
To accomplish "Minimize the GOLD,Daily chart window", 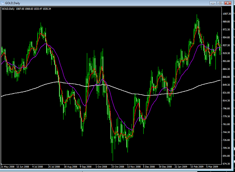I will (213, 3).
